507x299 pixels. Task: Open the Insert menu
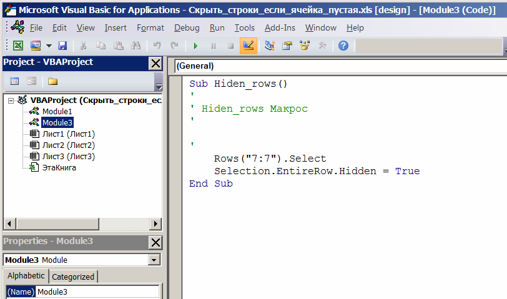click(x=116, y=28)
